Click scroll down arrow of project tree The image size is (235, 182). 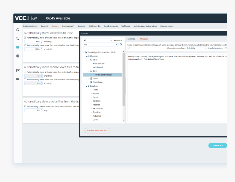(124, 121)
